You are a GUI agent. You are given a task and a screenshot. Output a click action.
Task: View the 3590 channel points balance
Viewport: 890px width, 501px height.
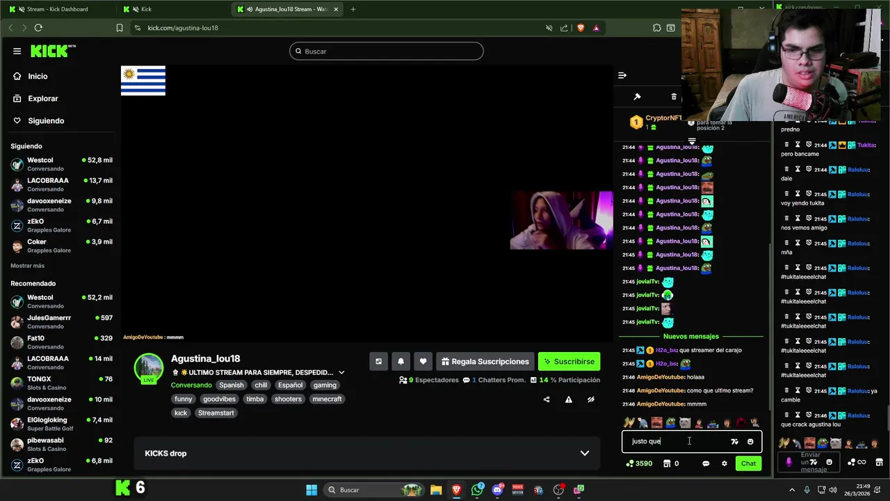pyautogui.click(x=639, y=463)
